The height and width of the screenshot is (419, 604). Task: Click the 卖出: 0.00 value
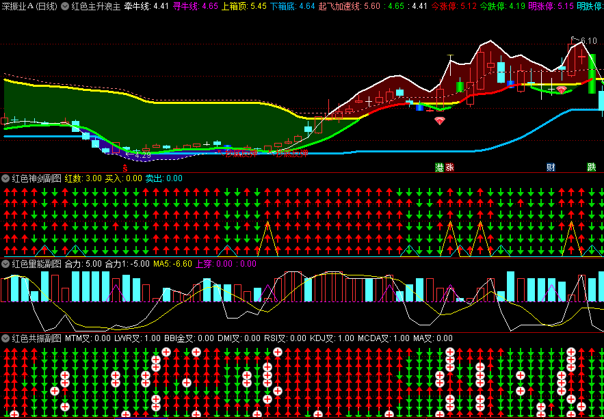coord(164,178)
